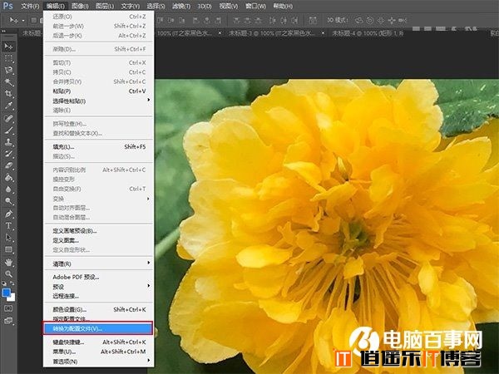Viewport: 499px width, 374px height.
Task: Expand the 首选项(N) submenu
Action: 99,362
